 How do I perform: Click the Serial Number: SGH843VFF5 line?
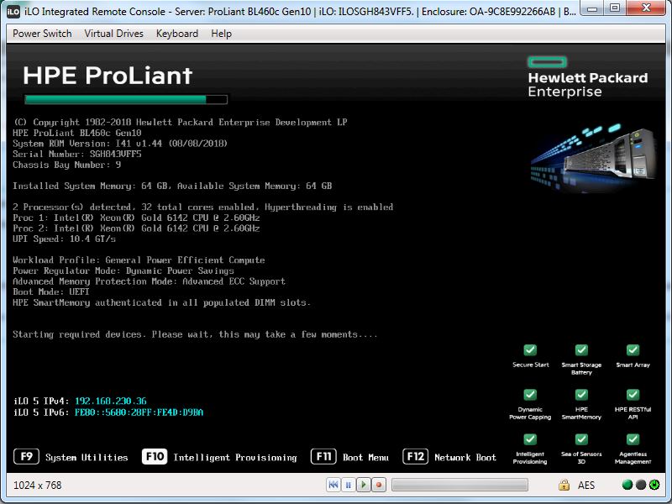click(x=77, y=154)
